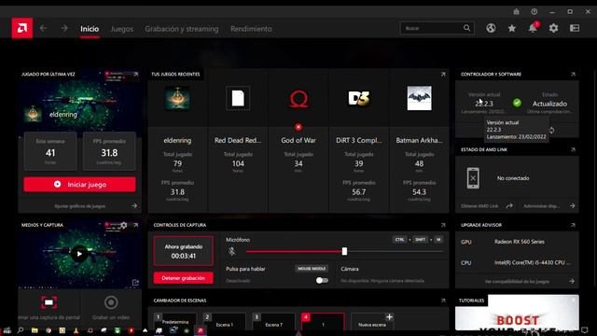Click the Batman Arkham game icon
This screenshot has width=597, height=336.
click(x=419, y=98)
